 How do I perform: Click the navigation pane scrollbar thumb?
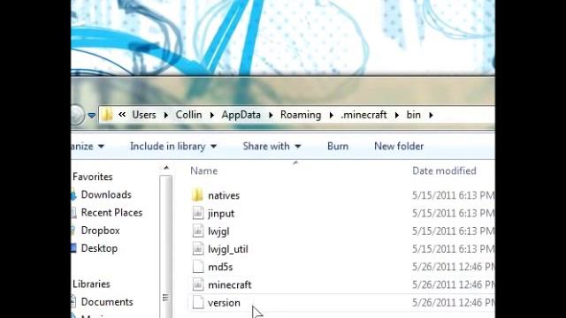(x=165, y=246)
